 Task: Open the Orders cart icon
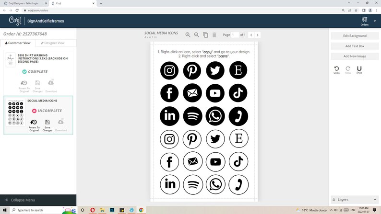365,21
